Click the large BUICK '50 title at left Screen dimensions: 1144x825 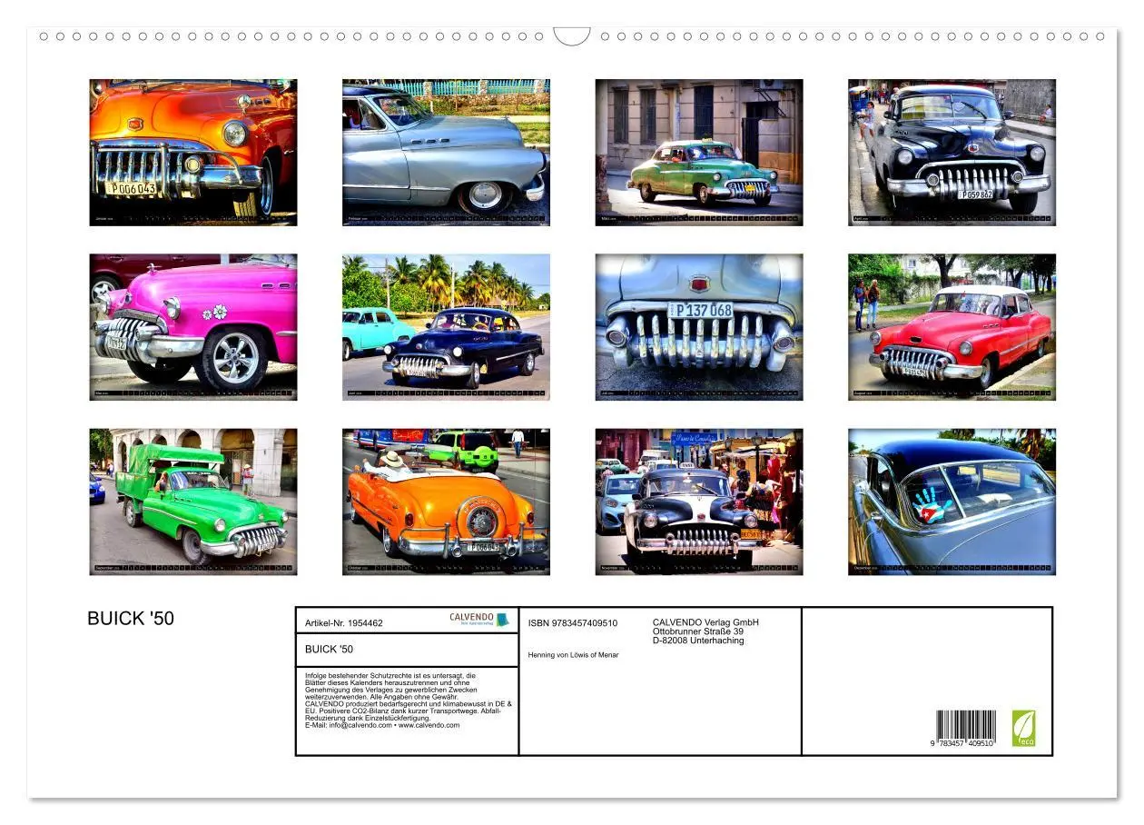click(x=131, y=619)
